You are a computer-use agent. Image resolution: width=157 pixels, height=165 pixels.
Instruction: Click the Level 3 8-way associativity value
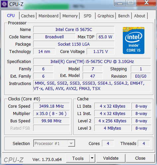click(x=141, y=128)
